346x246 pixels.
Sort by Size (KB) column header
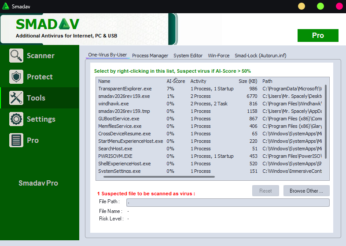click(248, 81)
